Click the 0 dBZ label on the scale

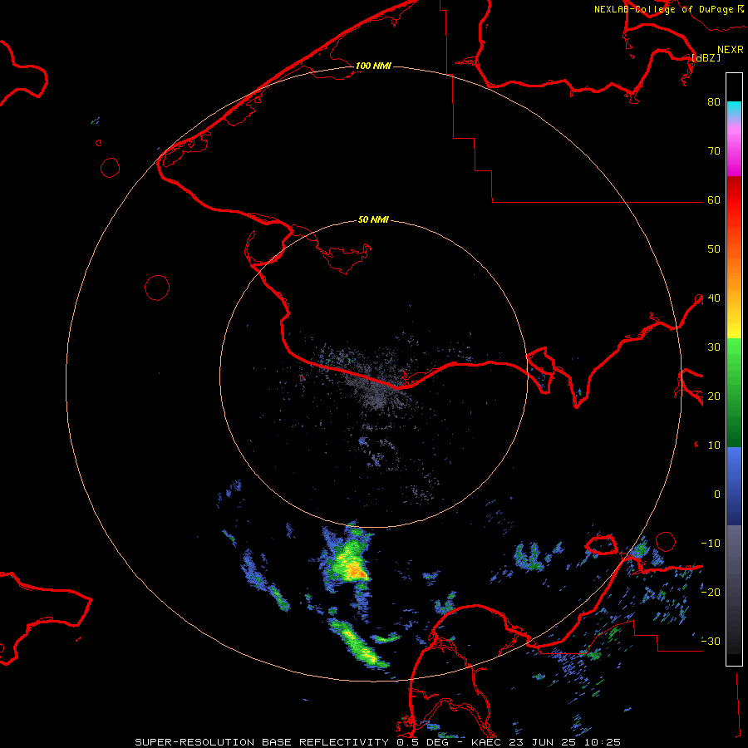coord(717,495)
